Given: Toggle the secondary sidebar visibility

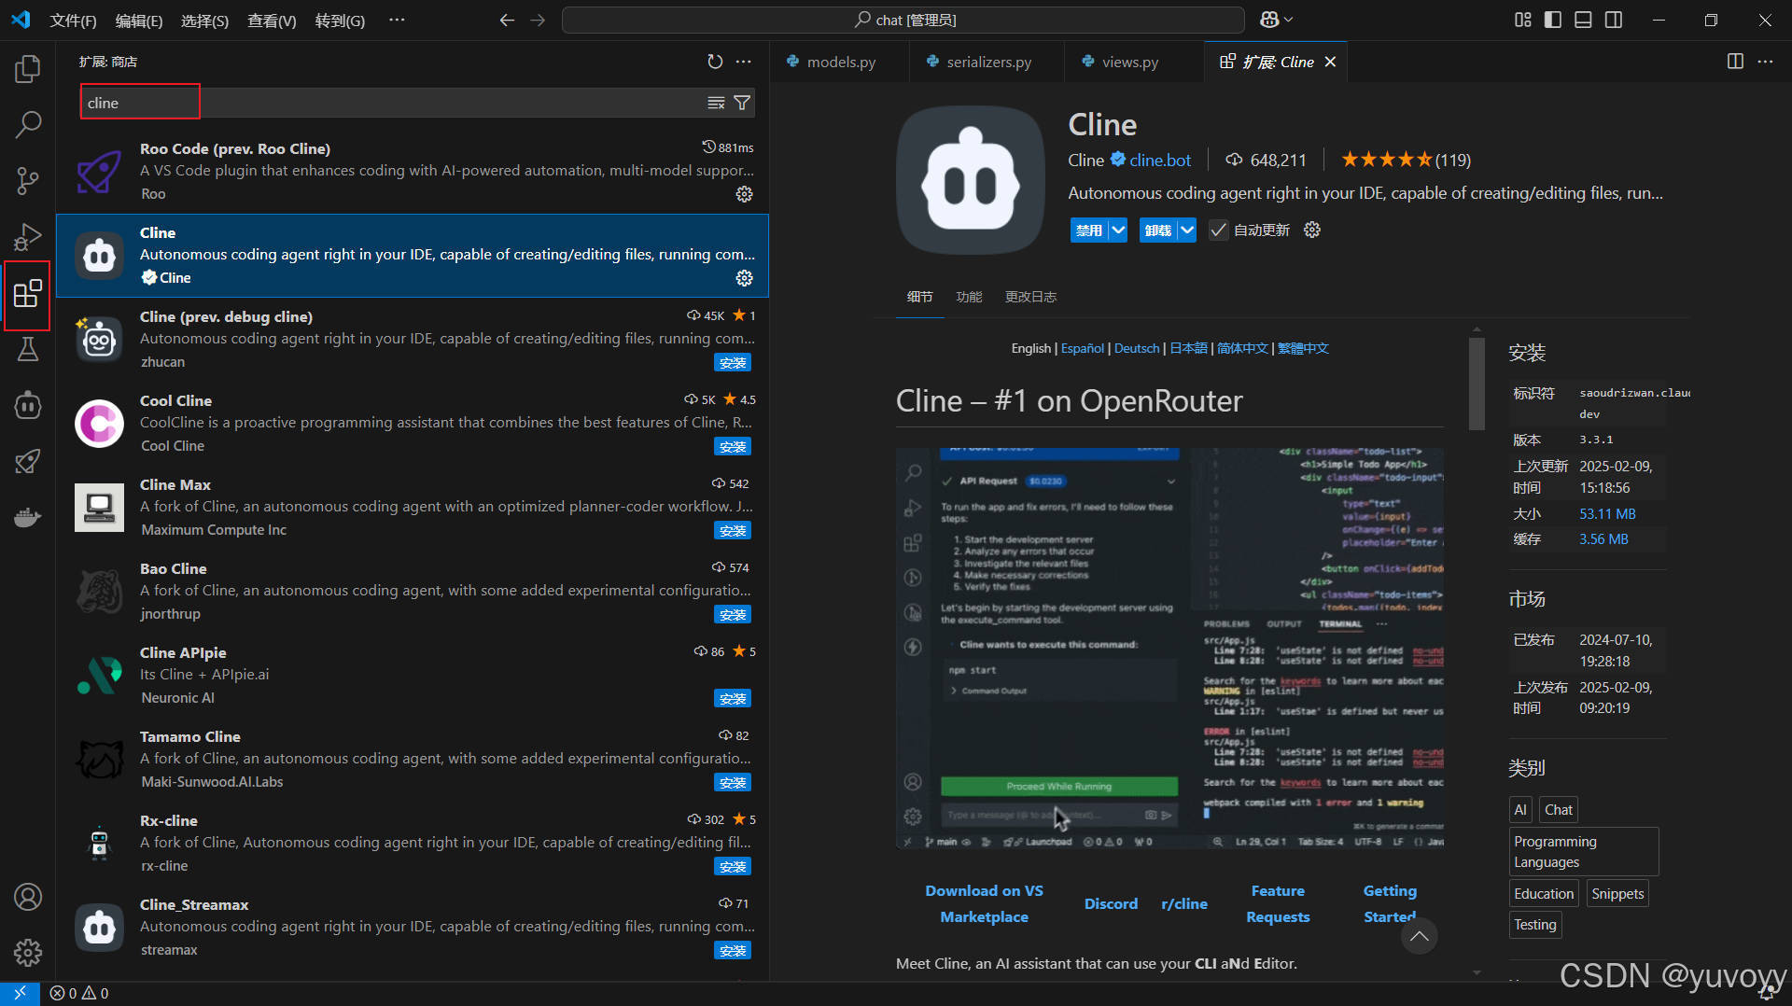Looking at the screenshot, I should pyautogui.click(x=1614, y=20).
